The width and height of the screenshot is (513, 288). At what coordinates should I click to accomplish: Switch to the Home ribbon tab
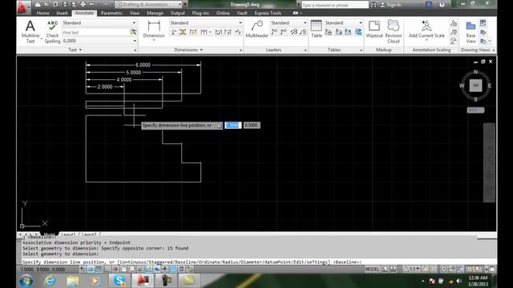tap(42, 13)
